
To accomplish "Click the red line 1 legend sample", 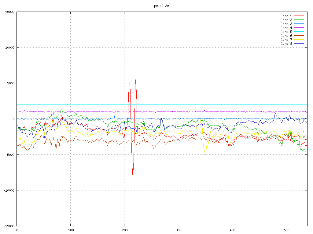I will (x=299, y=16).
